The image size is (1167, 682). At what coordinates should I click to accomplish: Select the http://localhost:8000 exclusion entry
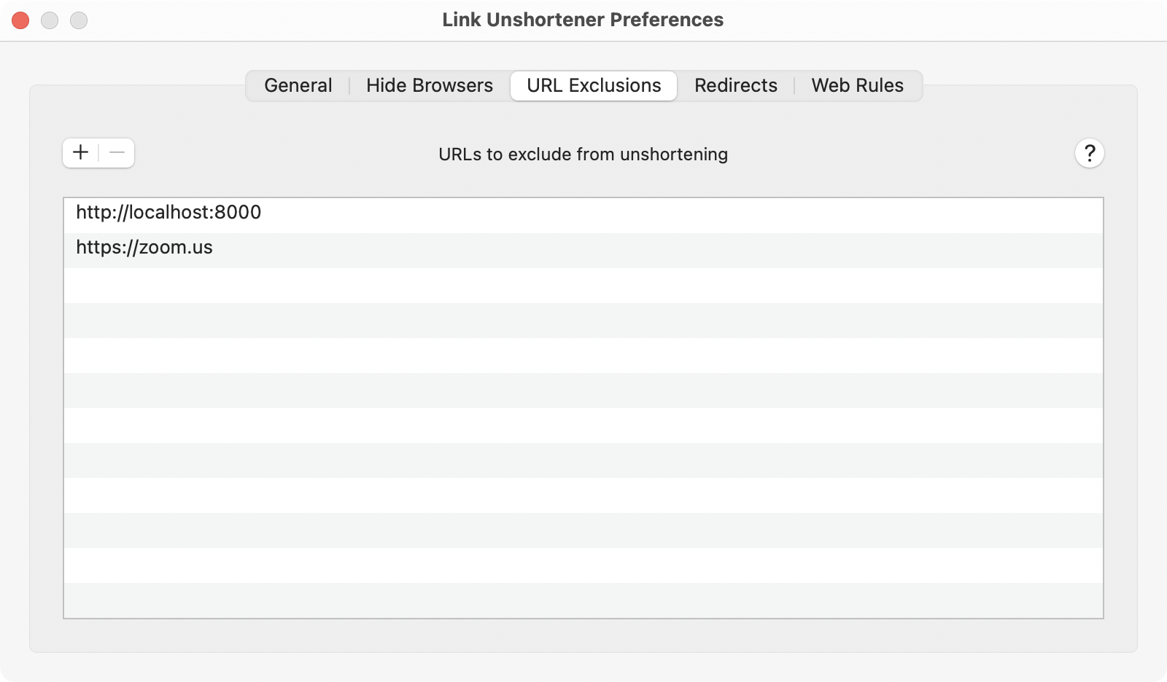pyautogui.click(x=168, y=213)
